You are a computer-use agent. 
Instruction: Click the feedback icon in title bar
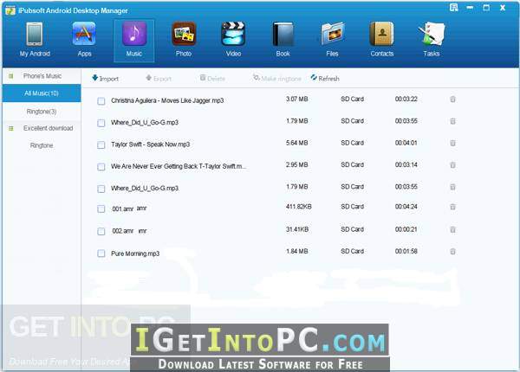click(453, 7)
